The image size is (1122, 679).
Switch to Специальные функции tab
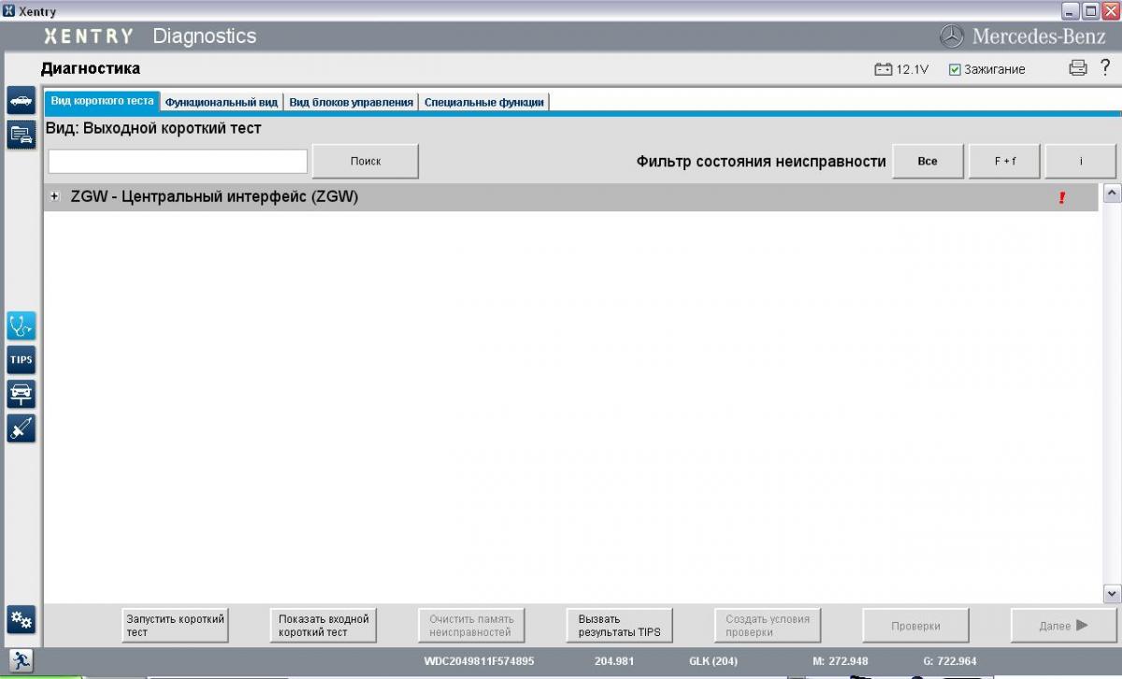483,102
